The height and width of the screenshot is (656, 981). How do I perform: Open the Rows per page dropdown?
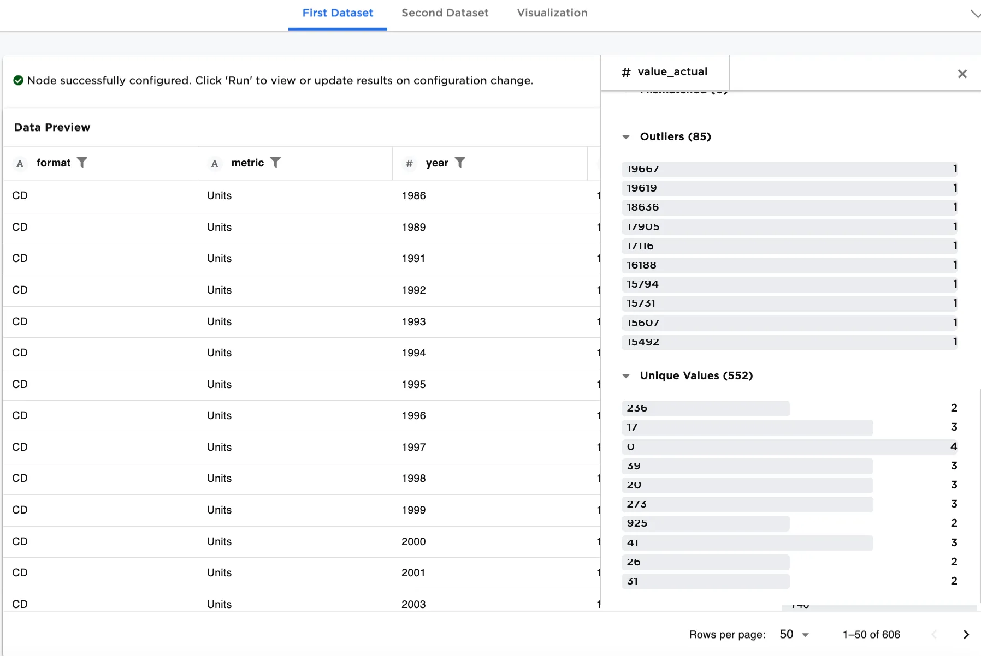[x=794, y=634]
